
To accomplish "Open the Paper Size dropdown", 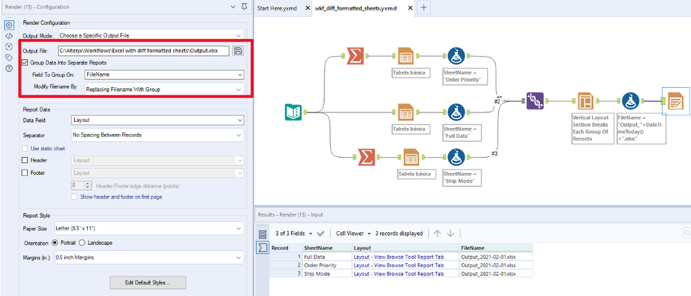I will pos(149,229).
